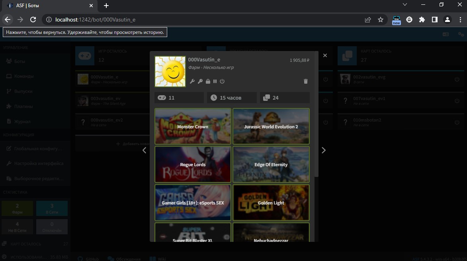This screenshot has width=467, height=261.
Task: Open bot config via wrench icon
Action: [192, 81]
